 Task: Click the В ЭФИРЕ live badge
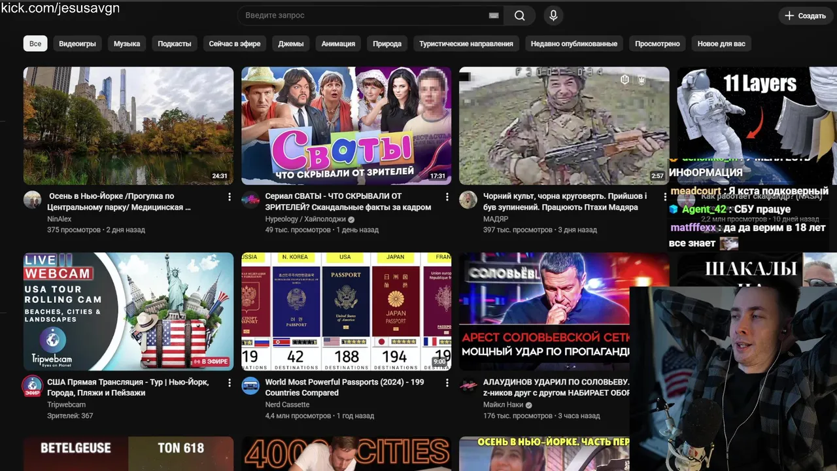point(210,362)
